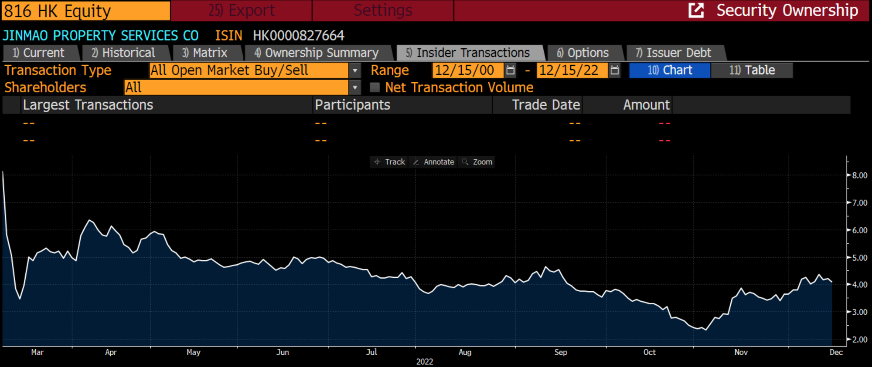872x367 pixels.
Task: Expand the Transaction Type dropdown arrow
Action: coord(355,70)
